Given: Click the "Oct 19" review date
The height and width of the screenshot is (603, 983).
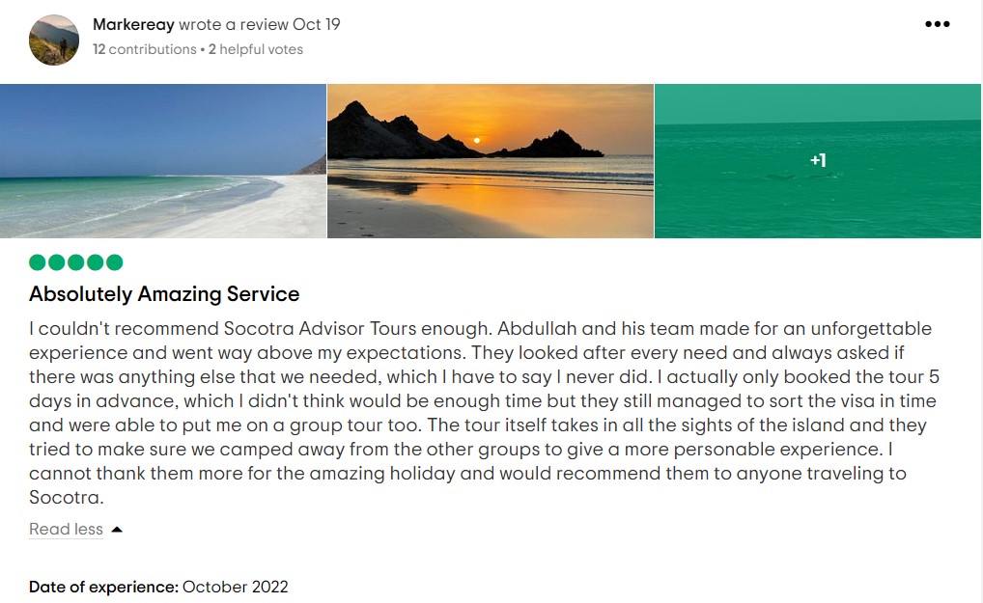Looking at the screenshot, I should click(x=317, y=24).
